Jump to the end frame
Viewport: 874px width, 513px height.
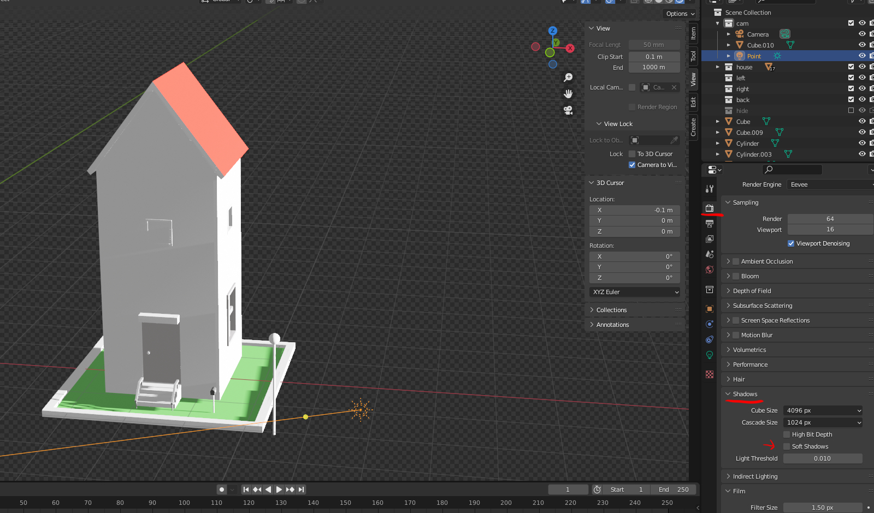(301, 490)
